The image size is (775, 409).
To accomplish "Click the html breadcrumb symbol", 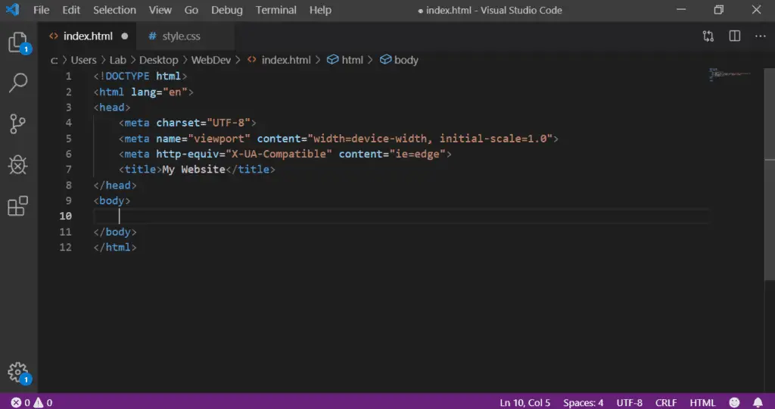I will click(345, 60).
